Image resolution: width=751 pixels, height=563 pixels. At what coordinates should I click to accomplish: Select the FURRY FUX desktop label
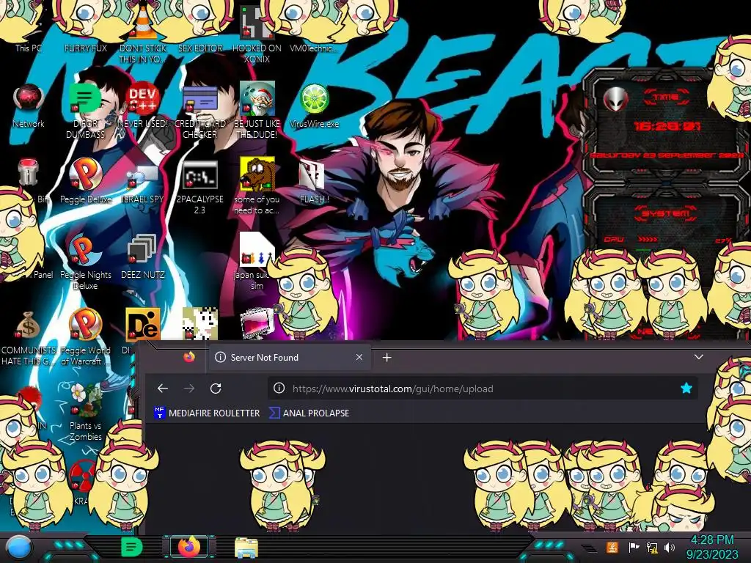(x=85, y=48)
